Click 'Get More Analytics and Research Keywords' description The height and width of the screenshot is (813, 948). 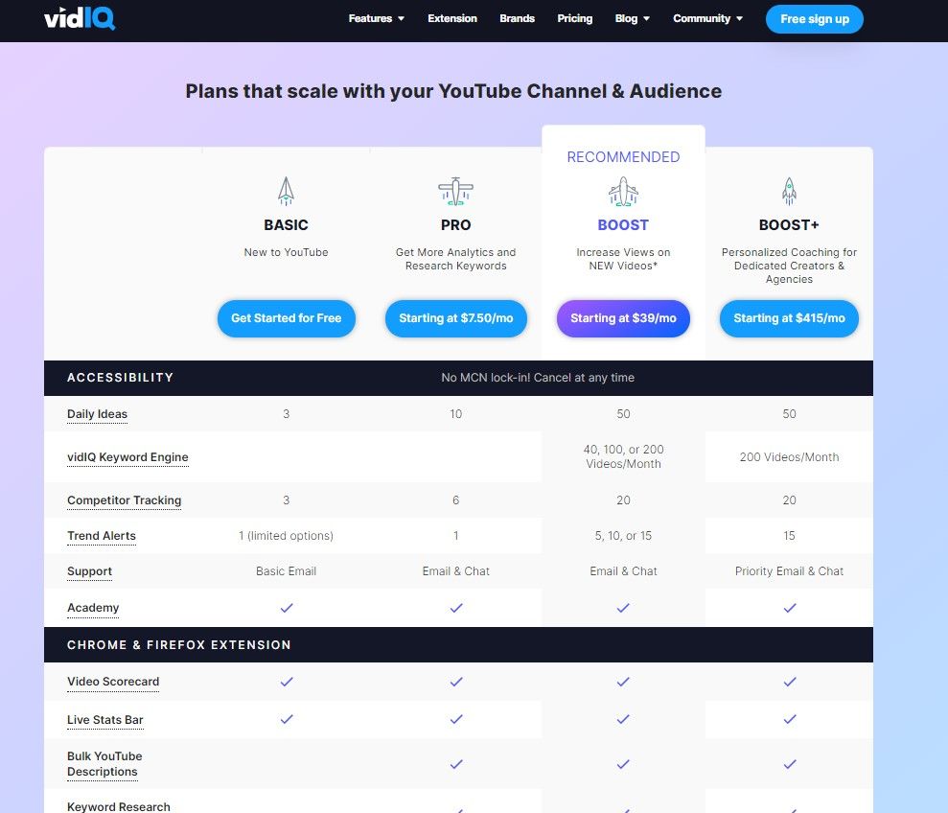click(x=456, y=259)
